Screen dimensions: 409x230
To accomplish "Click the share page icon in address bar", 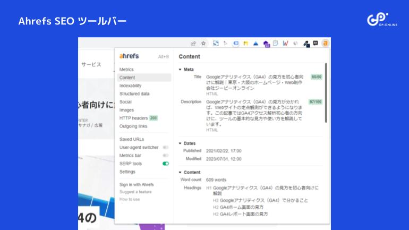I will [193, 43].
